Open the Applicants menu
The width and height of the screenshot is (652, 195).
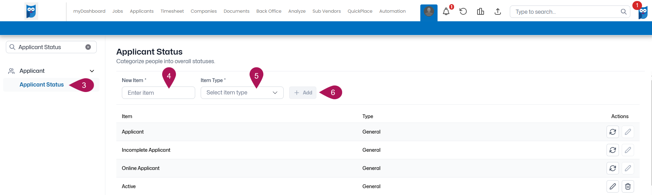point(141,11)
